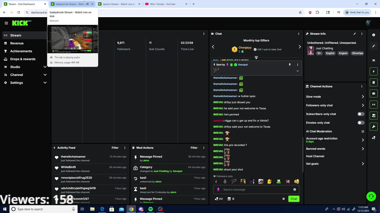Screen dimensions: 380x213
Task: Toggle Subscribers-only chat
Action: [361, 114]
